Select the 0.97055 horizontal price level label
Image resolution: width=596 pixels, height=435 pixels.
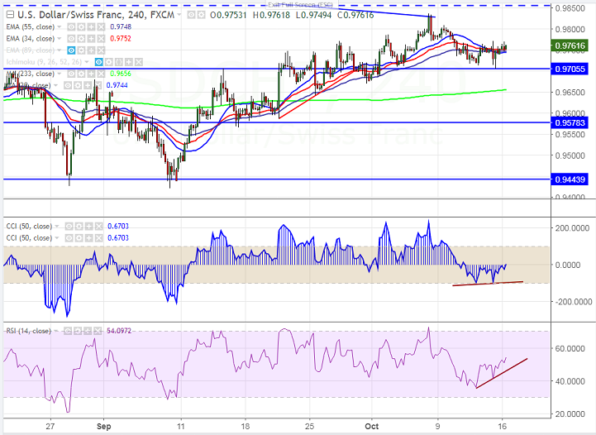point(570,69)
